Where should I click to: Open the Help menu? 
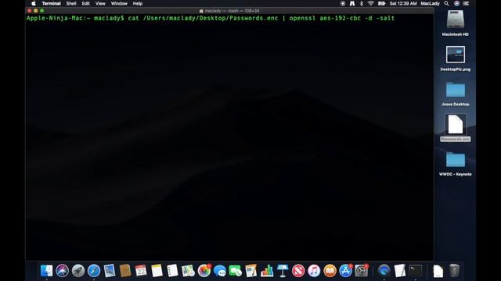pyautogui.click(x=138, y=3)
